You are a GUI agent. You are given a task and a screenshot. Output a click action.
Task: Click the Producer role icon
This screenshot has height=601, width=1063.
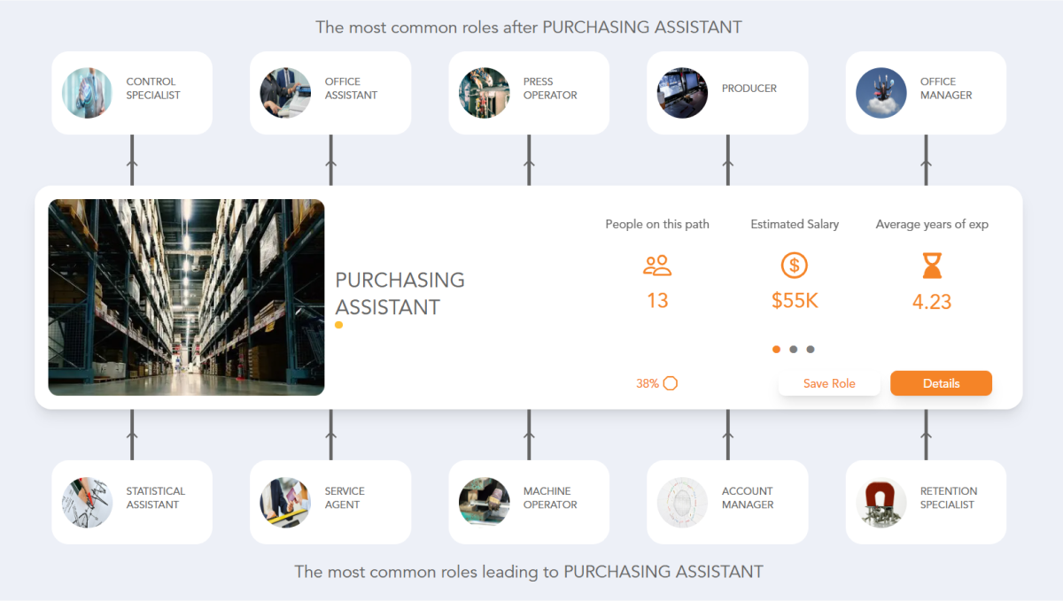[x=682, y=92]
